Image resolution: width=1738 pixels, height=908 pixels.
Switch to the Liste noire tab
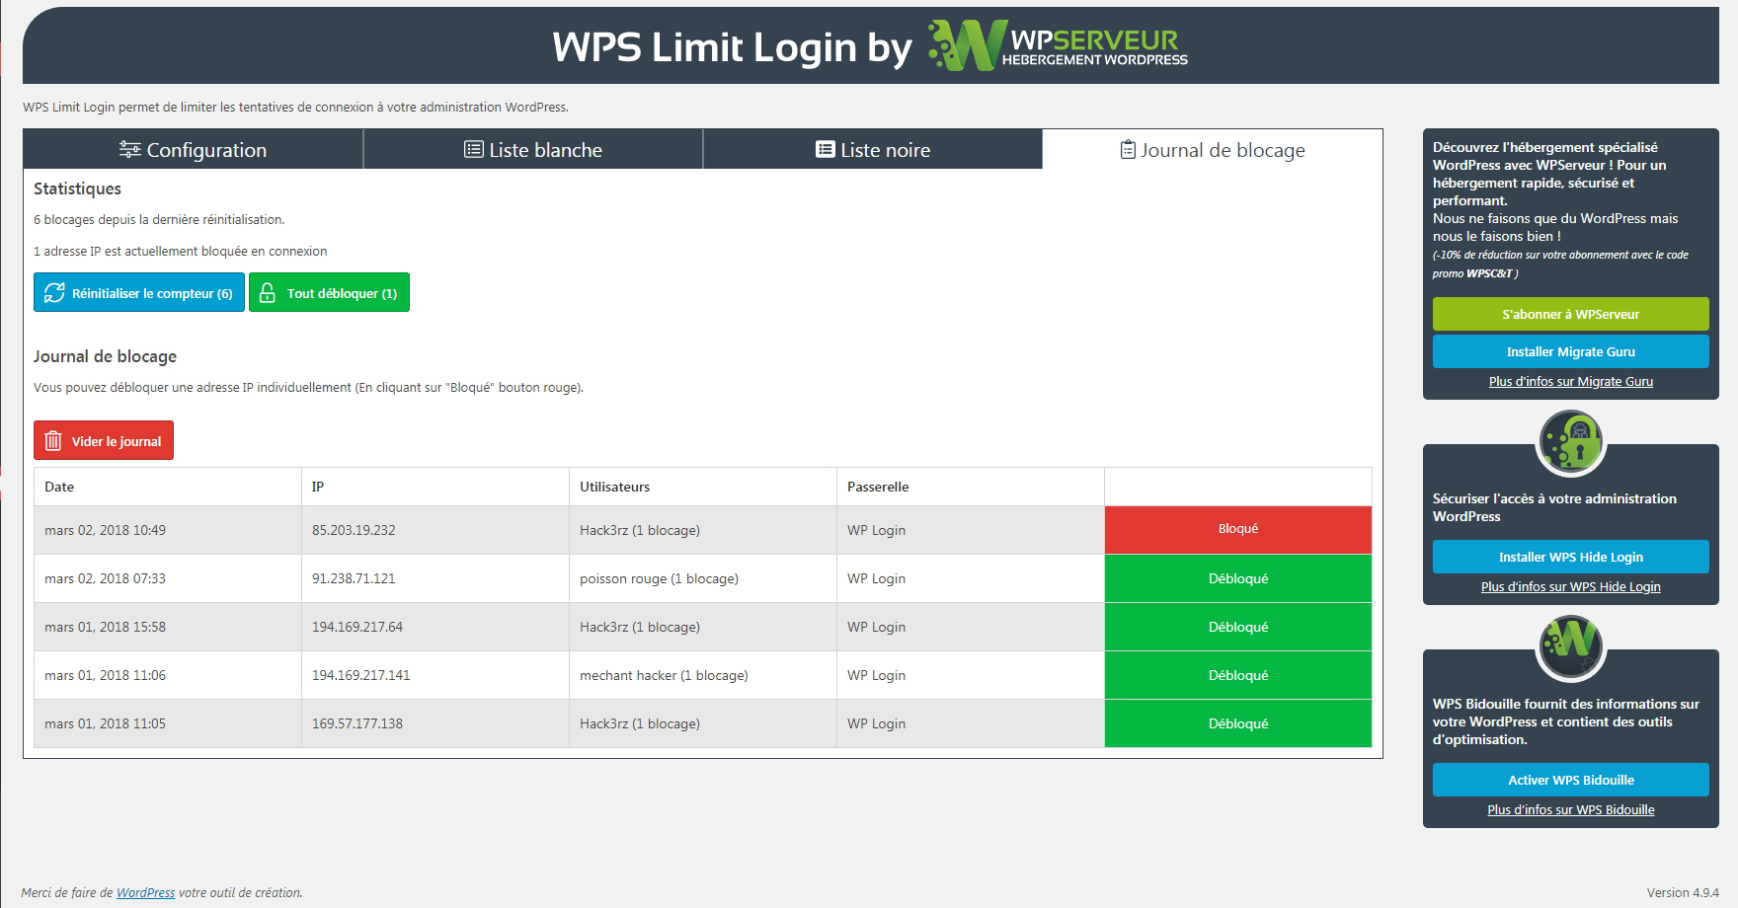tap(873, 149)
